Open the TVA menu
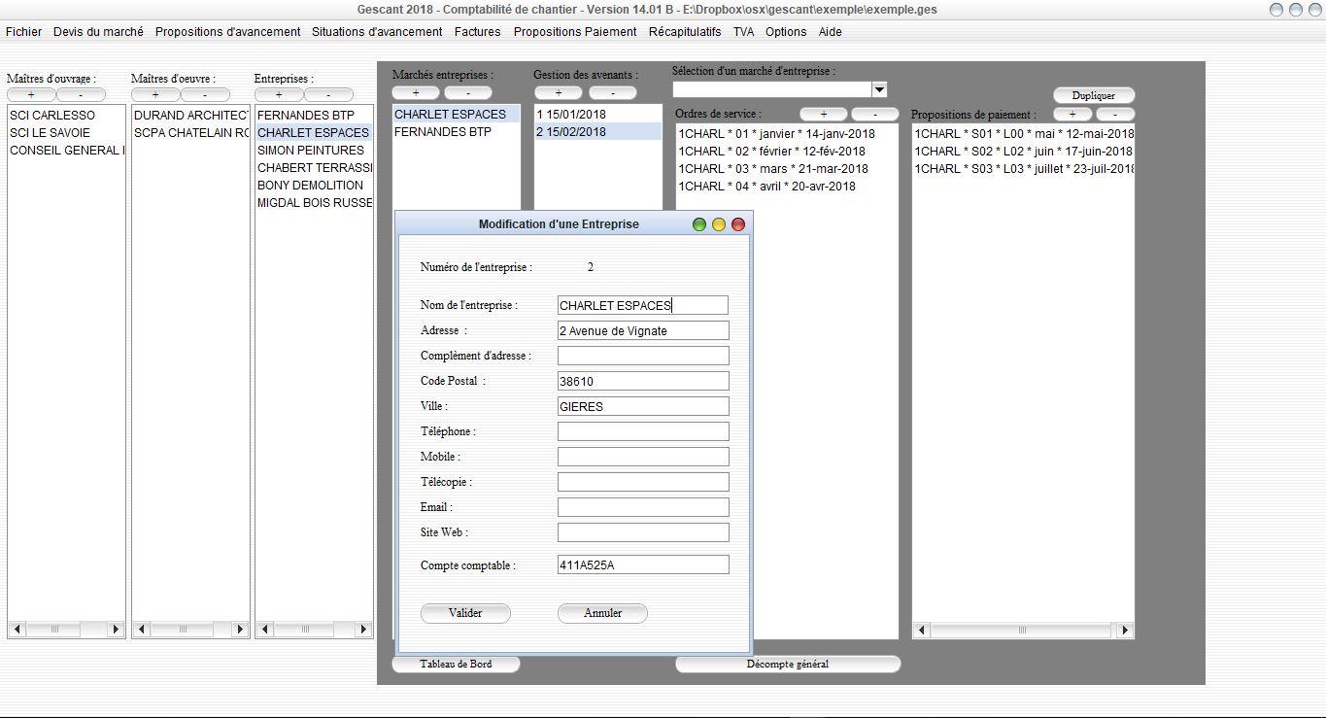The height and width of the screenshot is (718, 1326). click(743, 32)
